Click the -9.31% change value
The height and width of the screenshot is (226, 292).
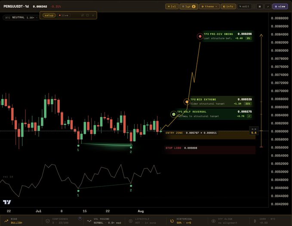click(x=55, y=6)
